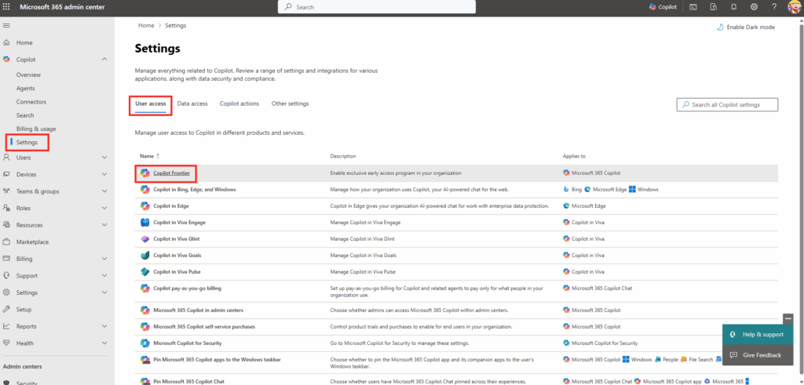Open the Copilot Frontier setting link

171,173
